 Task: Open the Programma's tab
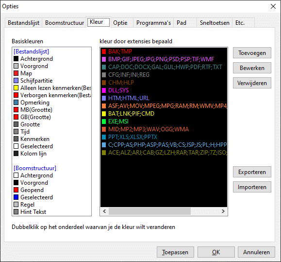click(153, 23)
